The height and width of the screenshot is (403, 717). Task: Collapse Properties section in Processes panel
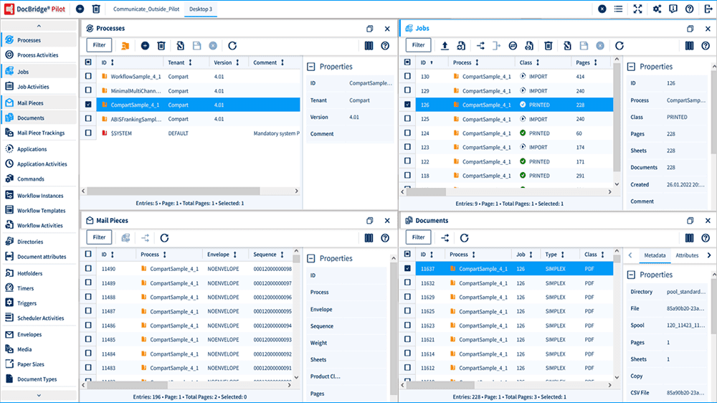pos(311,67)
